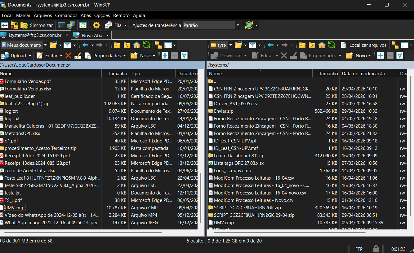Open the Remoto menu

(x=121, y=15)
